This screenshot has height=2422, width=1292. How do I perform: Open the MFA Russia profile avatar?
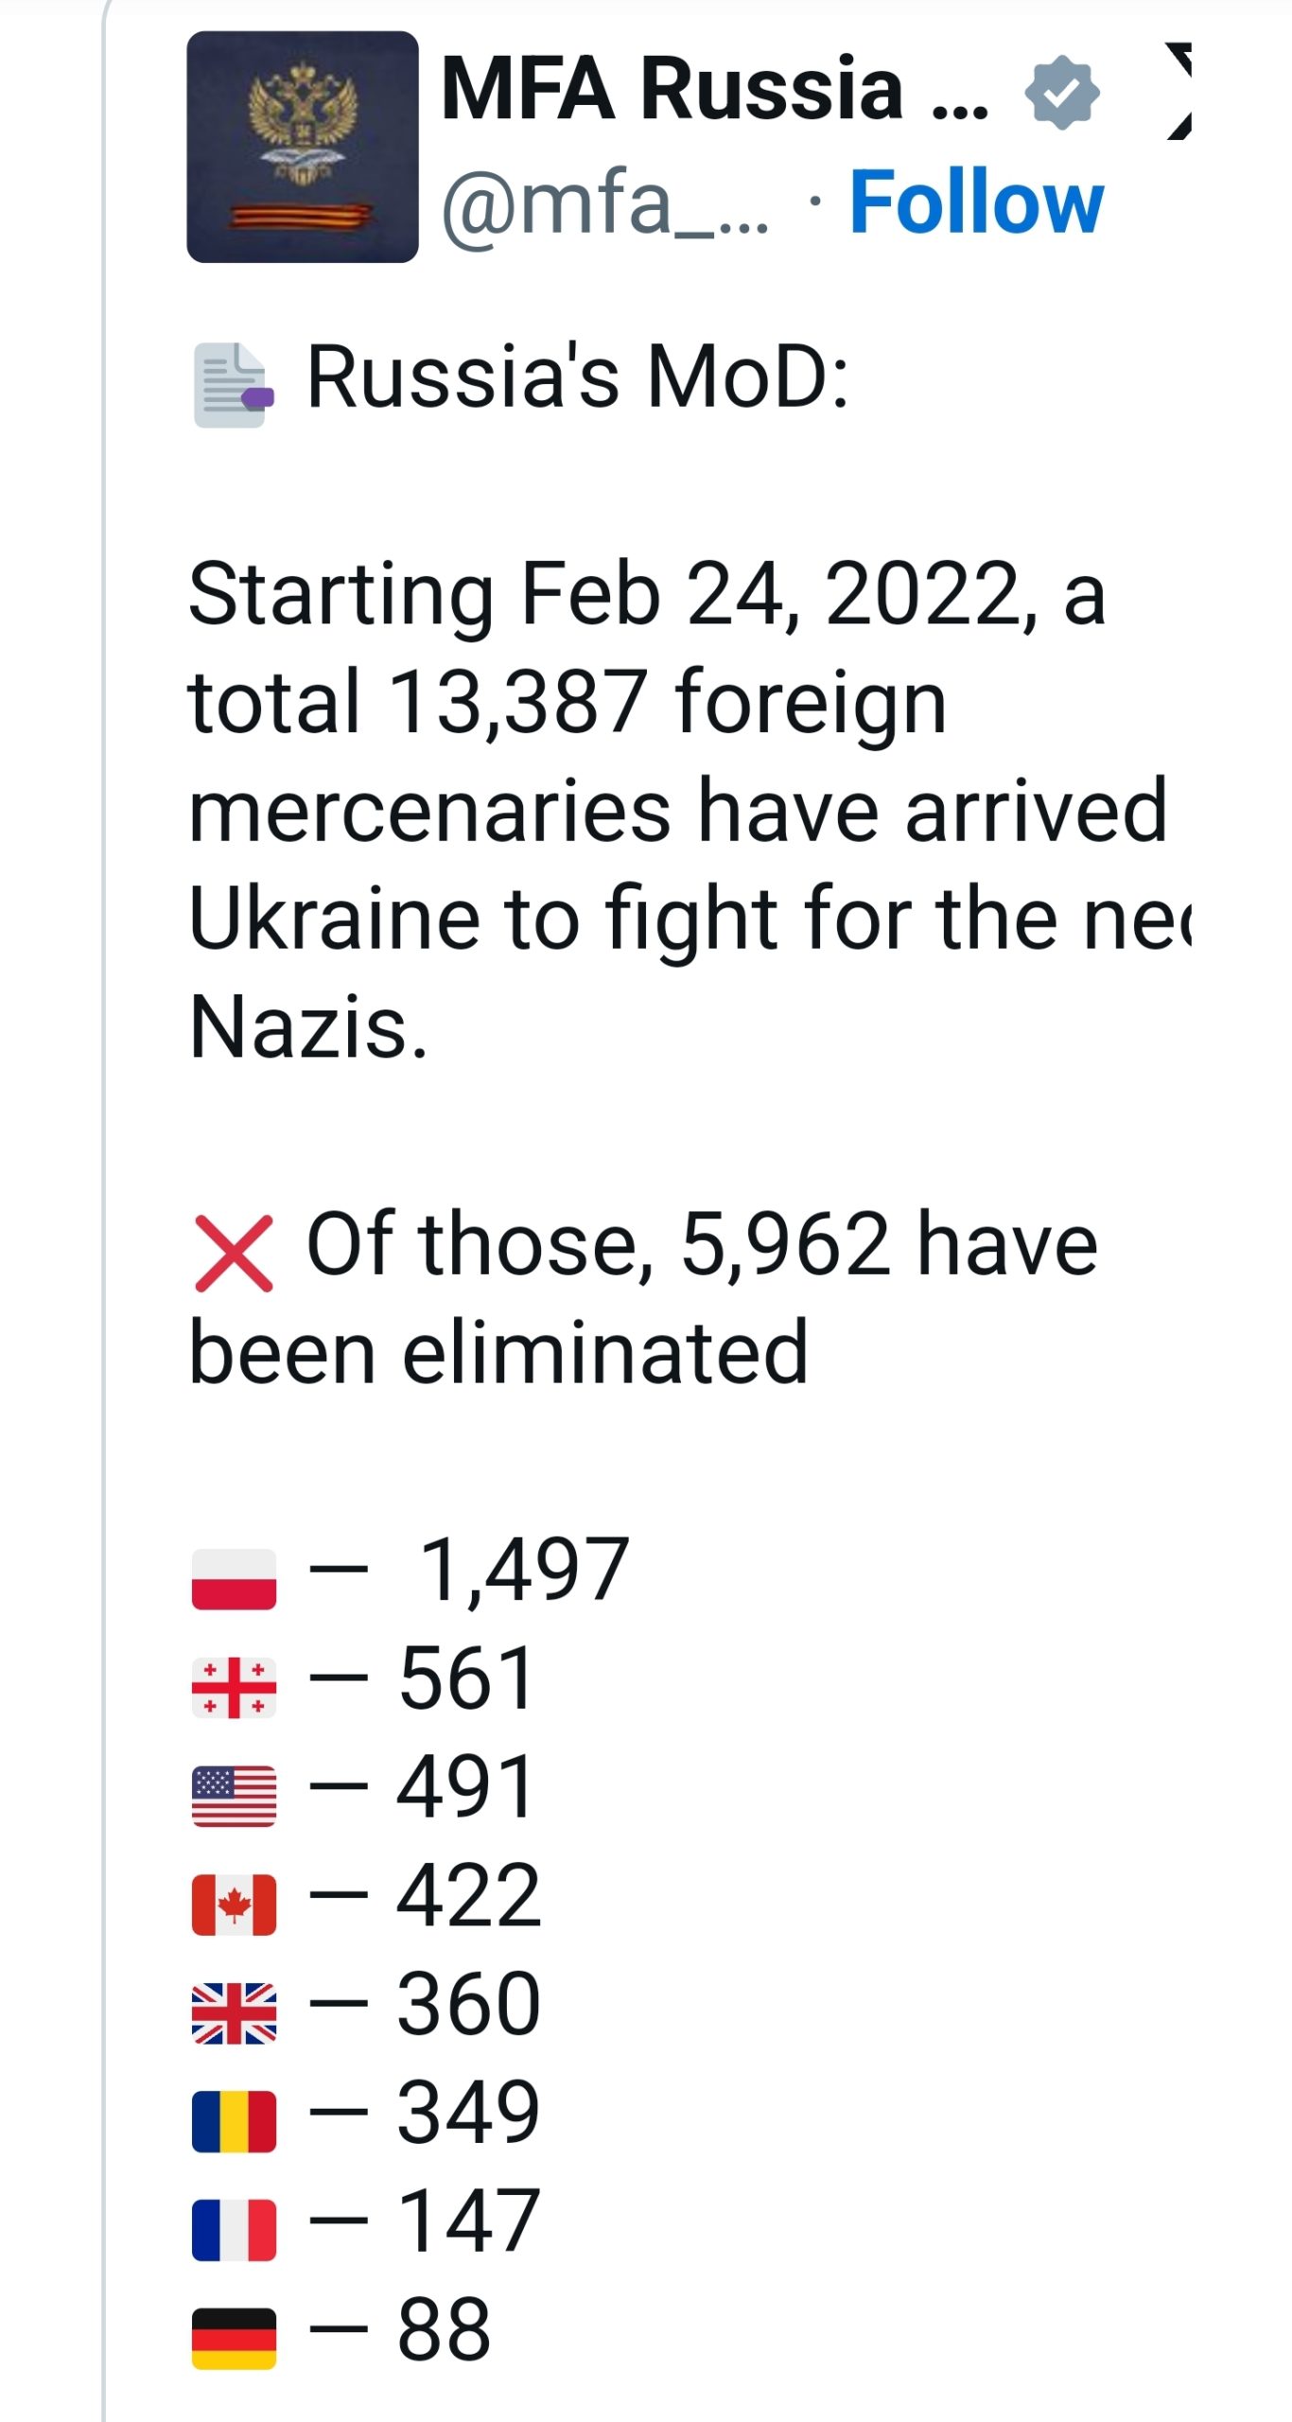[303, 147]
